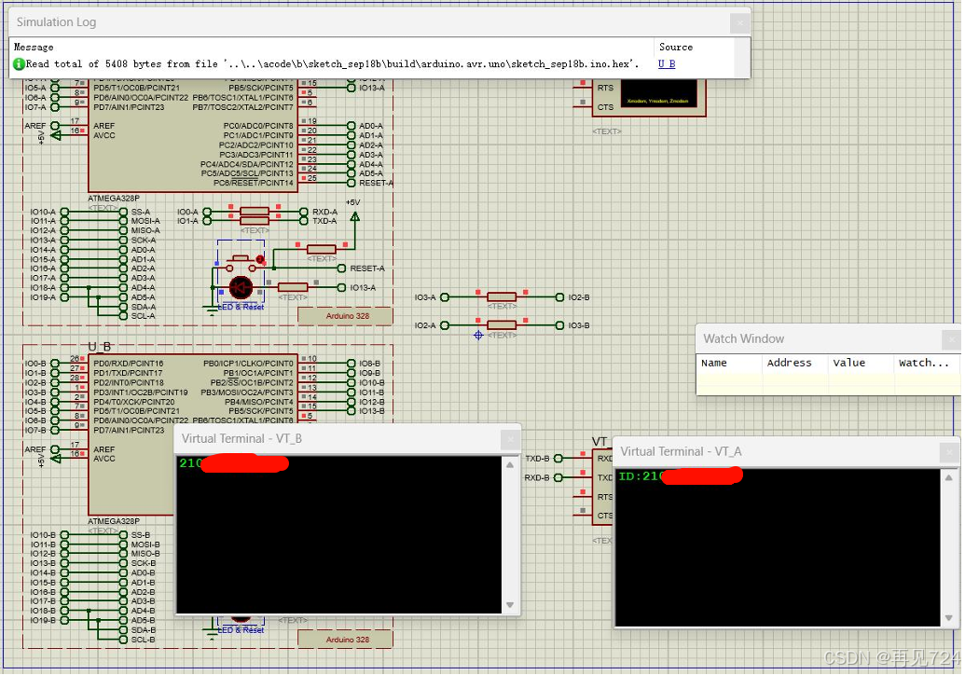Select the resistor between IO1-A and TXD-A
This screenshot has width=965, height=675.
click(x=255, y=221)
